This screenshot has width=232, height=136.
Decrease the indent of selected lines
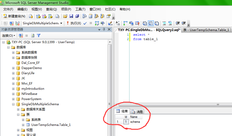tap(178, 23)
